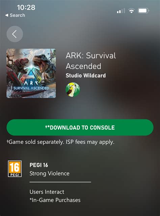Tap the Download to Console button

[80, 128]
